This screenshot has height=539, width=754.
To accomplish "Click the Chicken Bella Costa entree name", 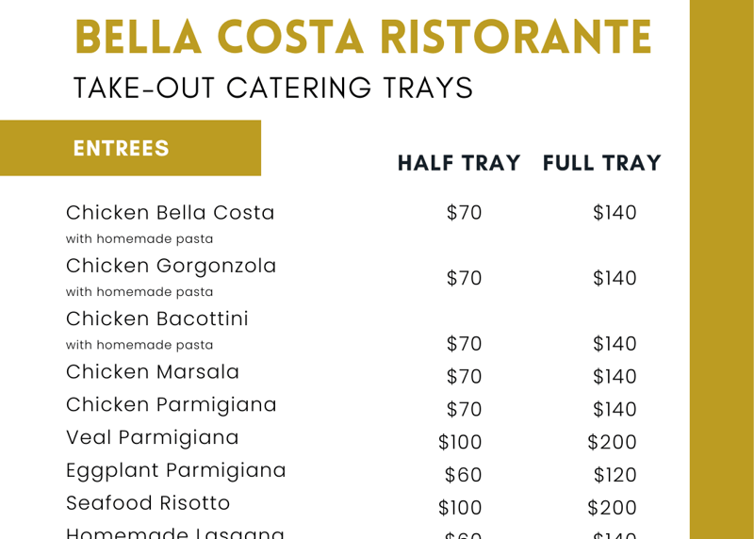I will pyautogui.click(x=171, y=213).
